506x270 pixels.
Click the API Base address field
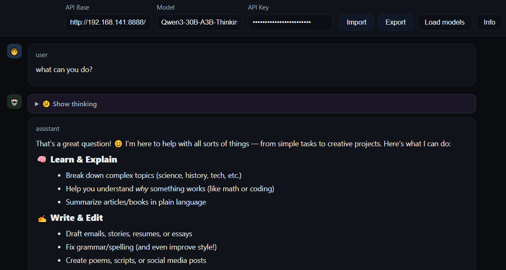pos(108,22)
